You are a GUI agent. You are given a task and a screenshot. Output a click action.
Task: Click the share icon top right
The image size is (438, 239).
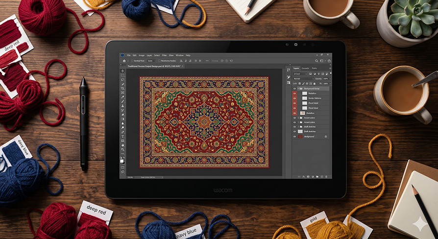(329, 61)
